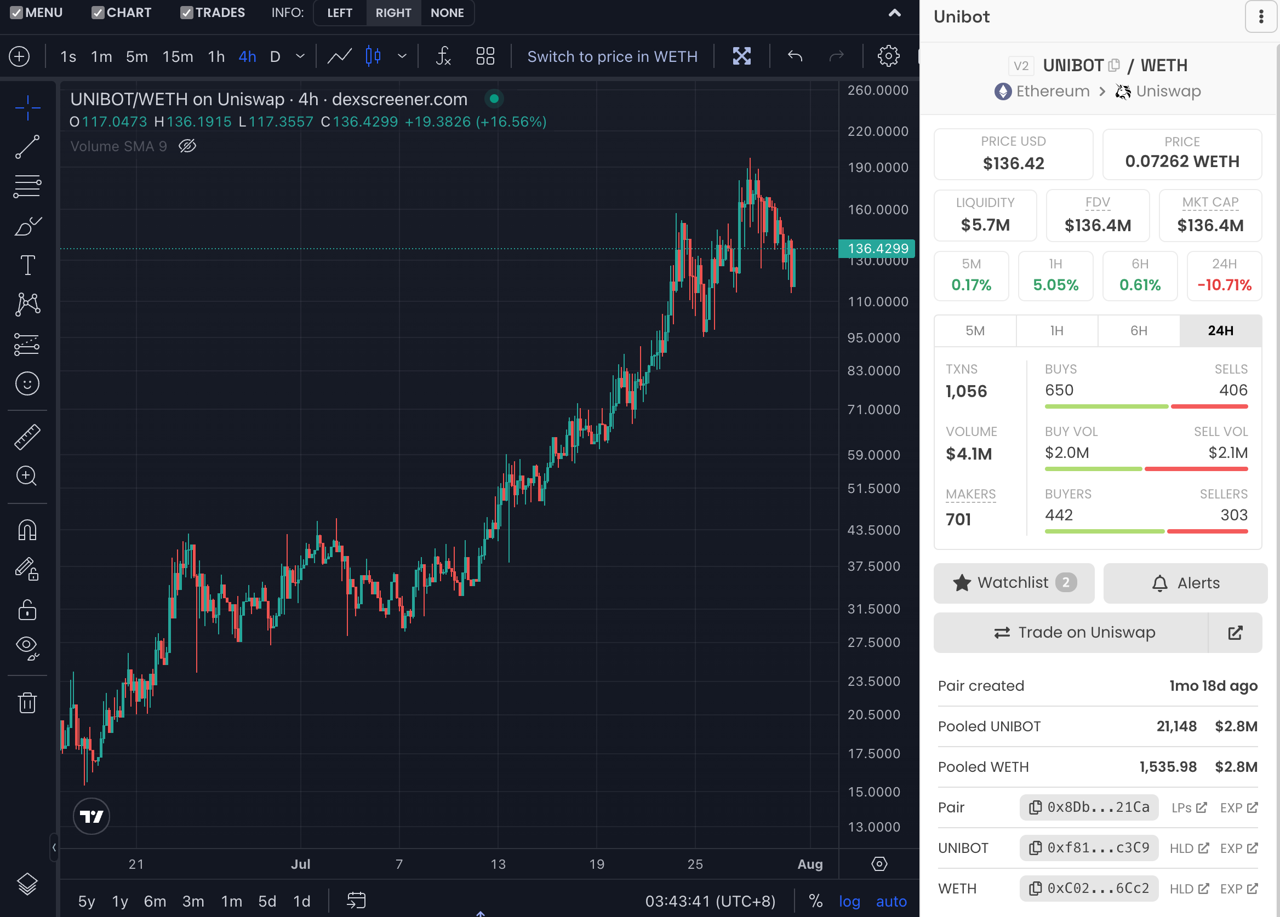Collapse the top bar with up chevron
Image resolution: width=1280 pixels, height=917 pixels.
895,13
